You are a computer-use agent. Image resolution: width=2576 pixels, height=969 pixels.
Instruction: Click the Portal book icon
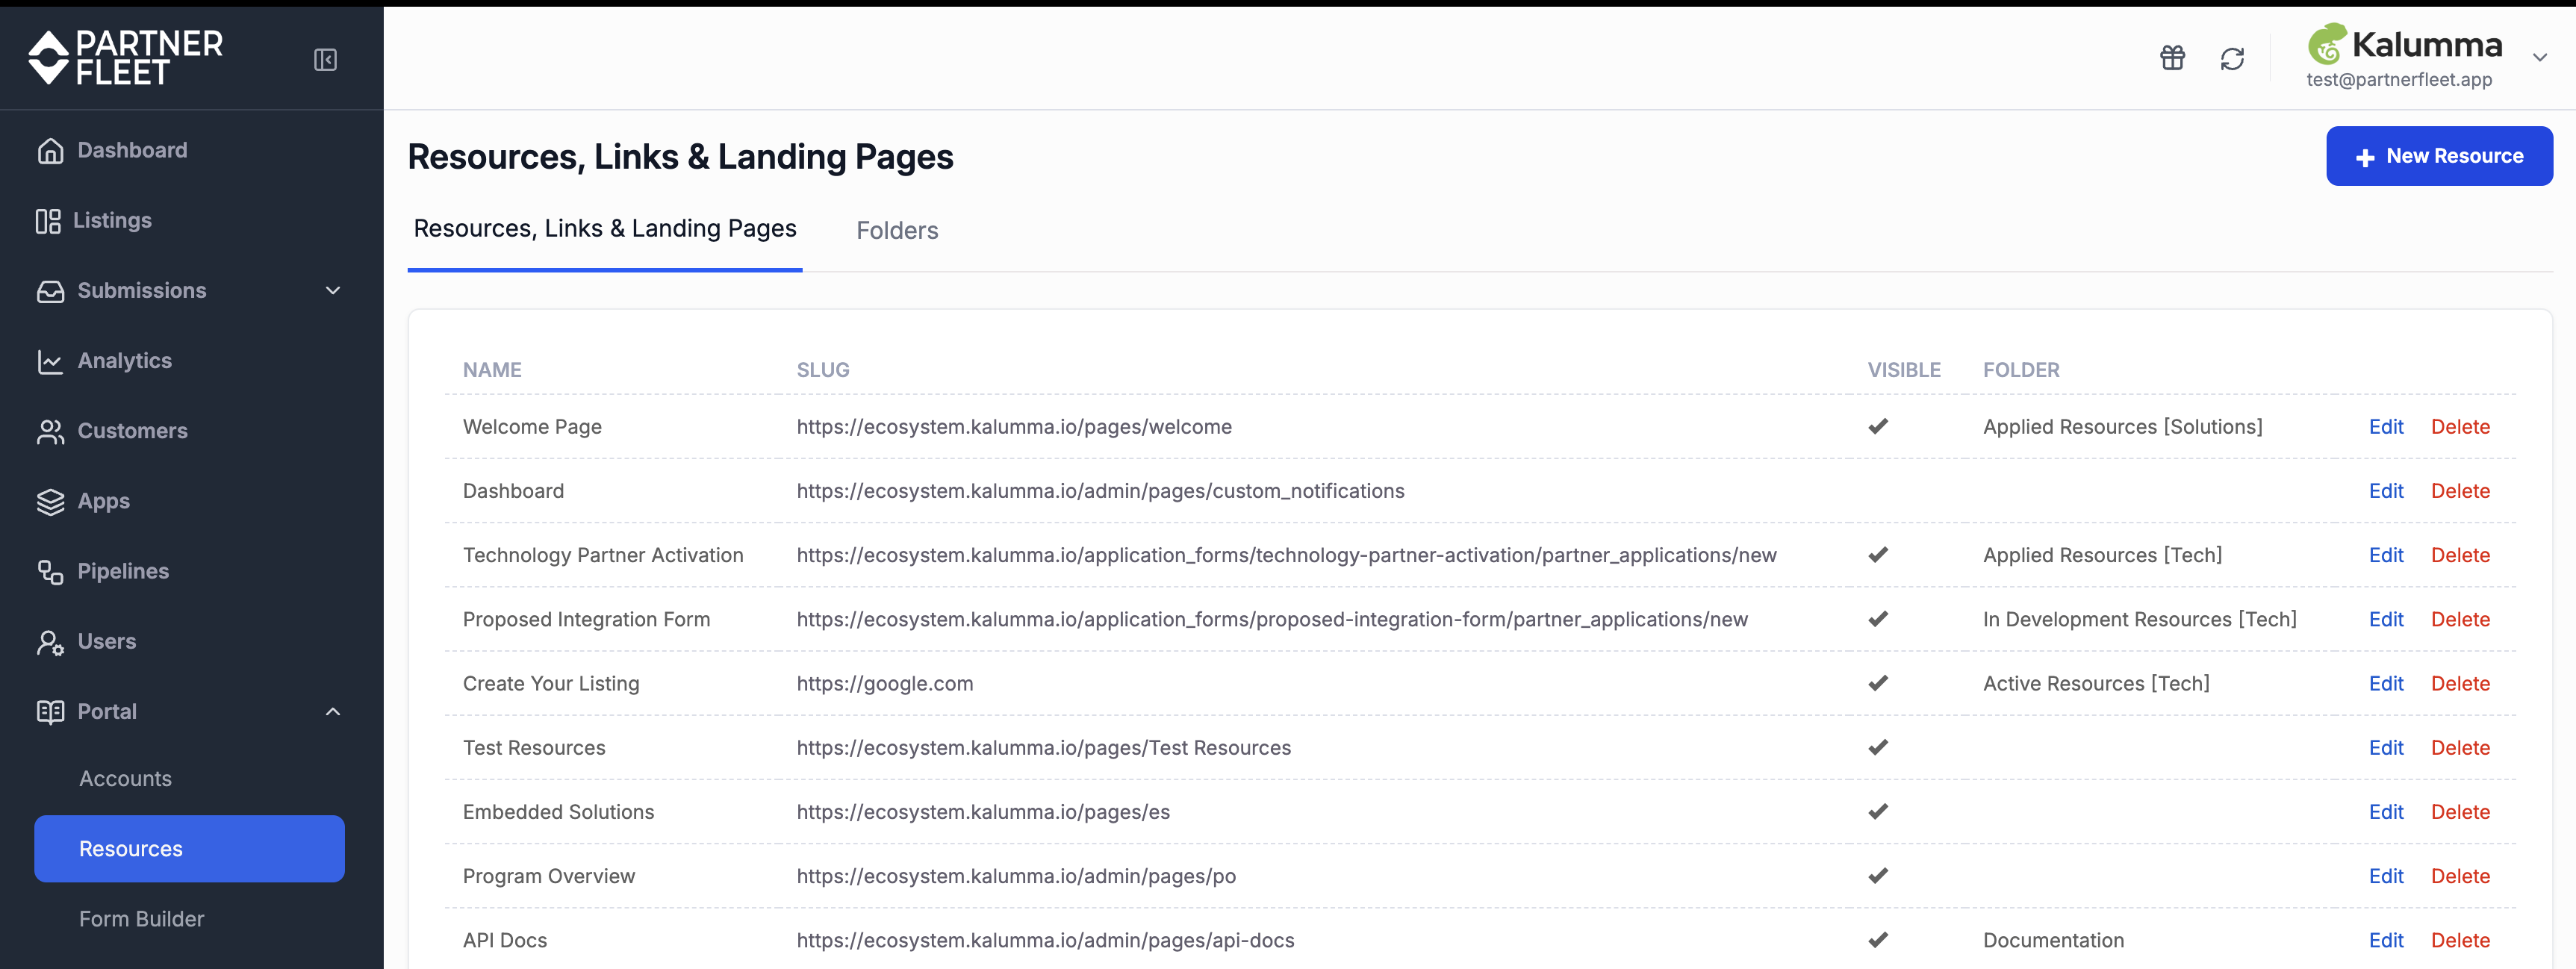(50, 712)
